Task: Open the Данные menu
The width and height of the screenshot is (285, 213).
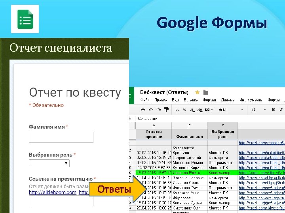Action: click(x=228, y=100)
